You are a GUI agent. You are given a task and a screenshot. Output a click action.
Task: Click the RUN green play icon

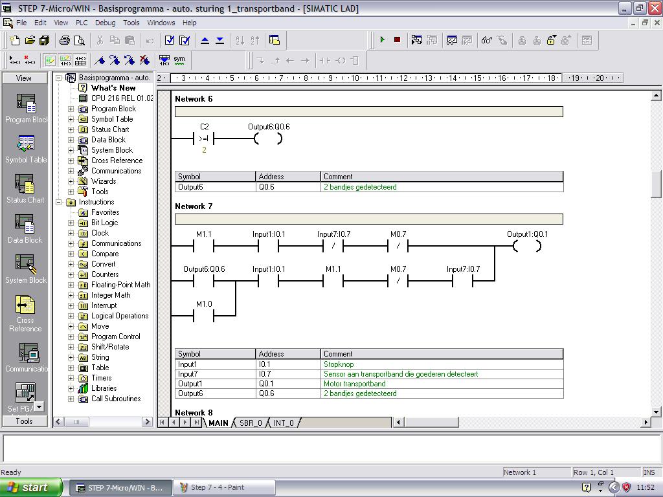(x=383, y=40)
